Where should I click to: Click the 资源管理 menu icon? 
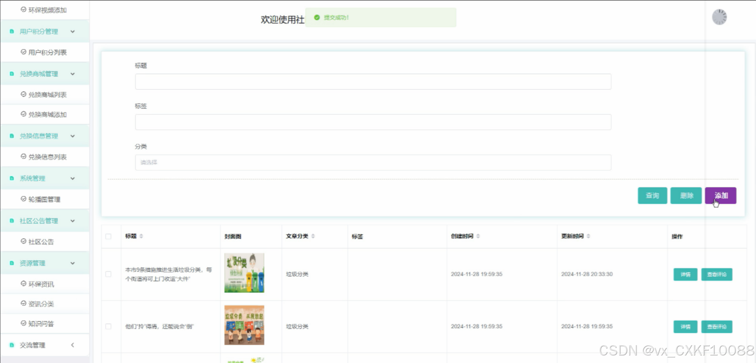pos(12,263)
